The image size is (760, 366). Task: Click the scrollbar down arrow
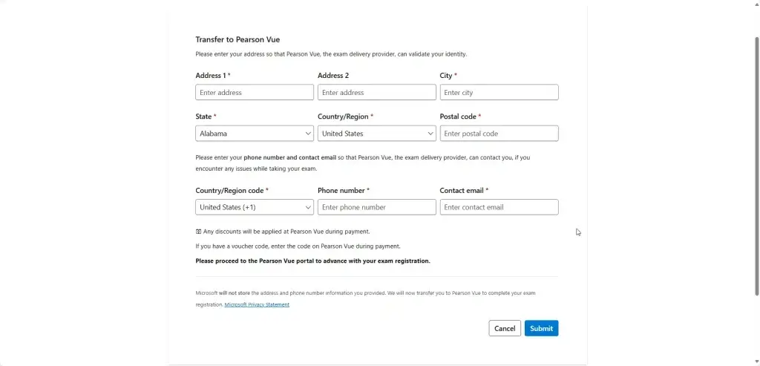click(x=756, y=362)
